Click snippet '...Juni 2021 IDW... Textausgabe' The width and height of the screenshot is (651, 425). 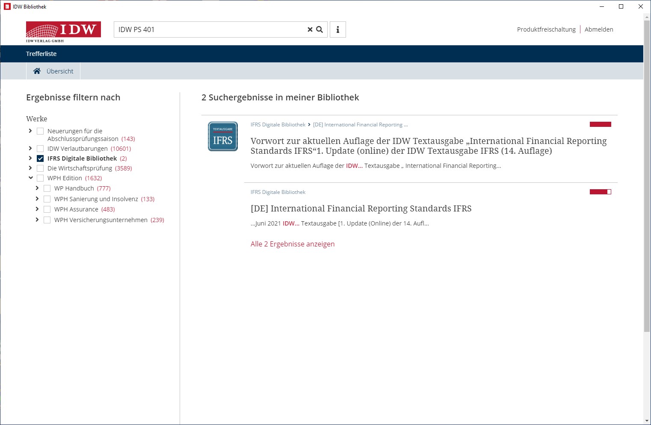pos(340,223)
